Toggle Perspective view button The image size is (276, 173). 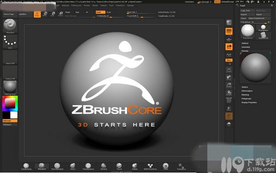pyautogui.click(x=229, y=31)
